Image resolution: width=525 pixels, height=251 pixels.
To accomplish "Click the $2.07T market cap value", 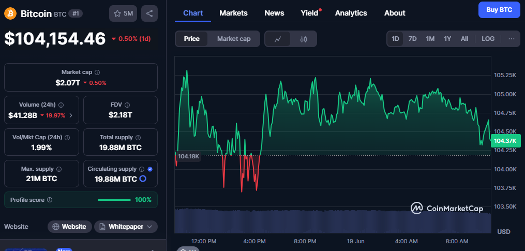I will tap(68, 82).
